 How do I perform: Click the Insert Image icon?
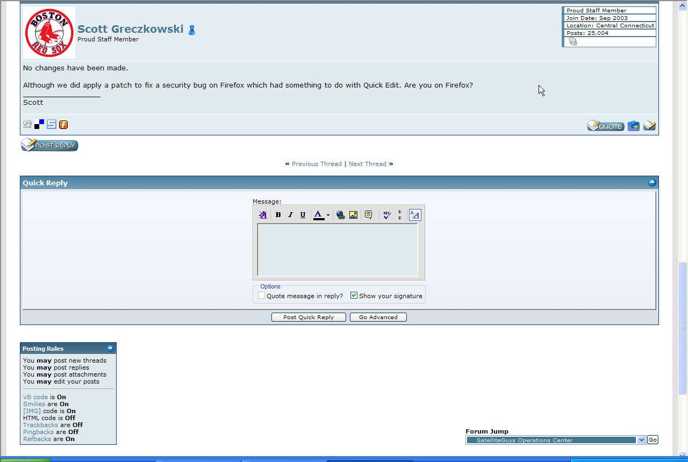tap(353, 215)
